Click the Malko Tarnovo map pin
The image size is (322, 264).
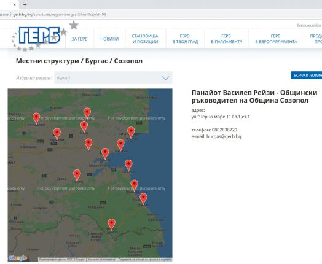pyautogui.click(x=111, y=224)
